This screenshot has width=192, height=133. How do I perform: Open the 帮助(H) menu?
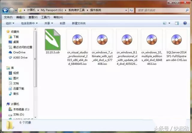coord(58,17)
